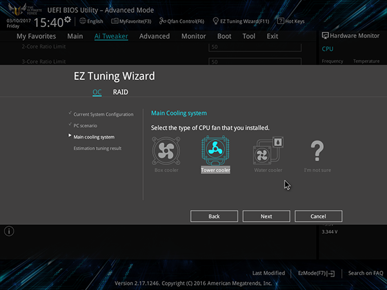The image size is (387, 290).
Task: Click the 'Main Cooling system' heading
Action: point(179,113)
